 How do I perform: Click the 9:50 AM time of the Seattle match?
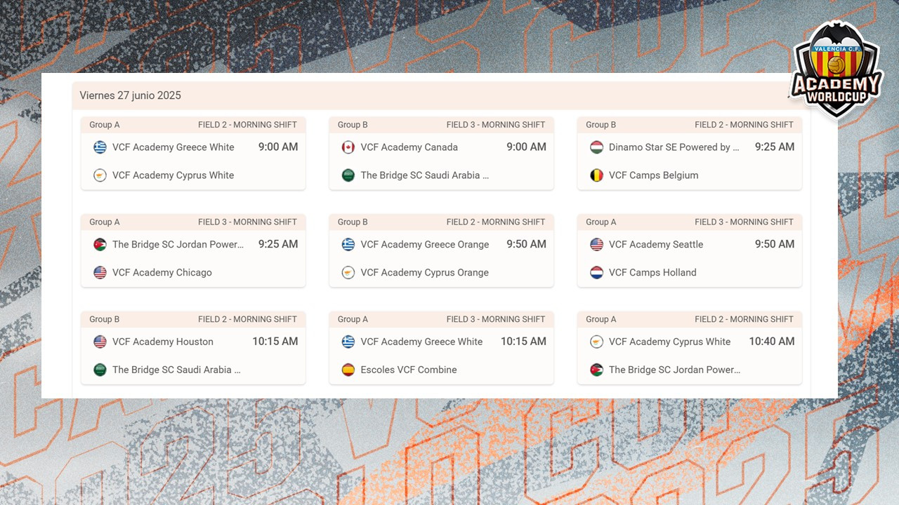[775, 245]
